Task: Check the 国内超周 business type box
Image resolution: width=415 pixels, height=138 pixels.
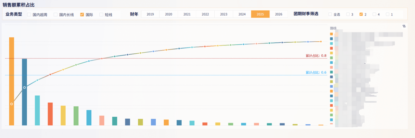Action: pos(29,14)
